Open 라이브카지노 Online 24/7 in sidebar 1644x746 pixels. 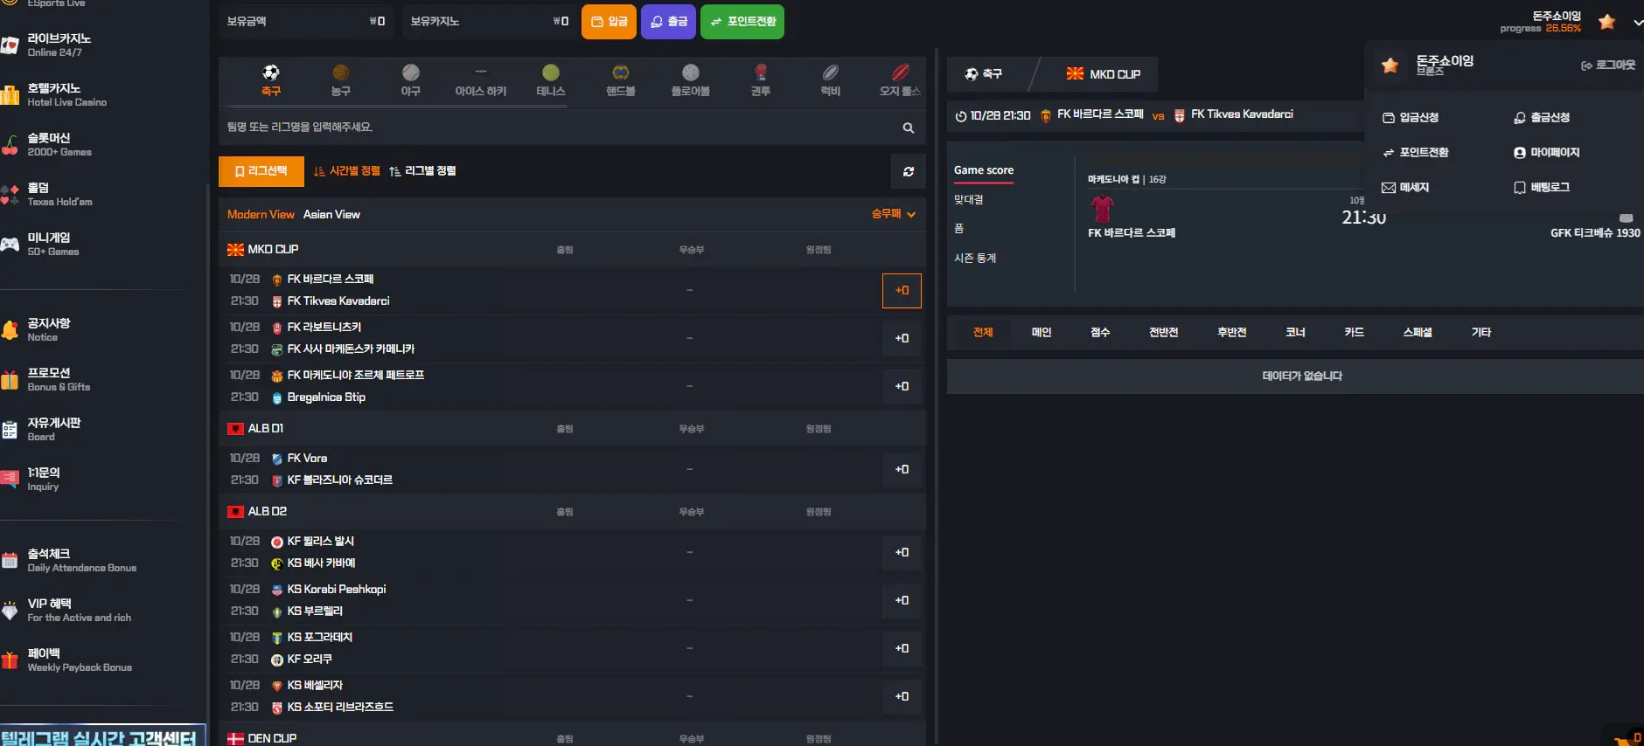point(59,45)
